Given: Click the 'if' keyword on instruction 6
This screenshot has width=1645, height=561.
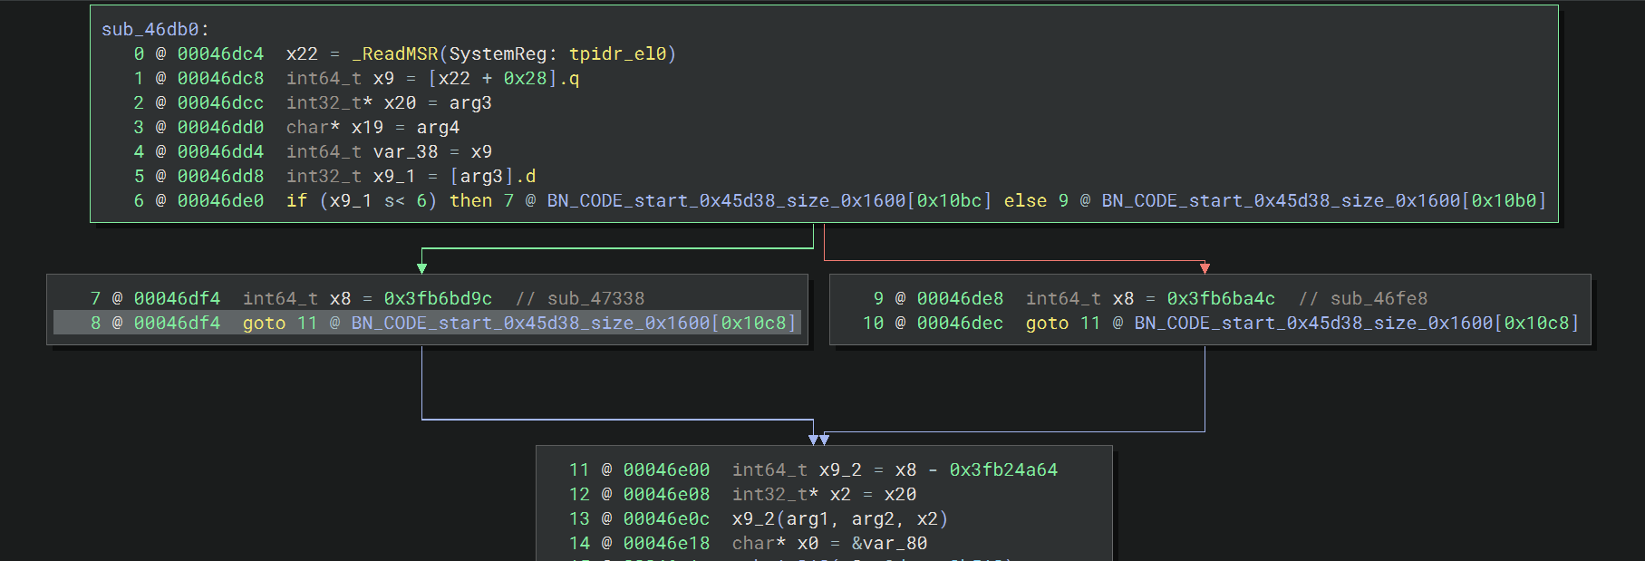Looking at the screenshot, I should coord(296,200).
